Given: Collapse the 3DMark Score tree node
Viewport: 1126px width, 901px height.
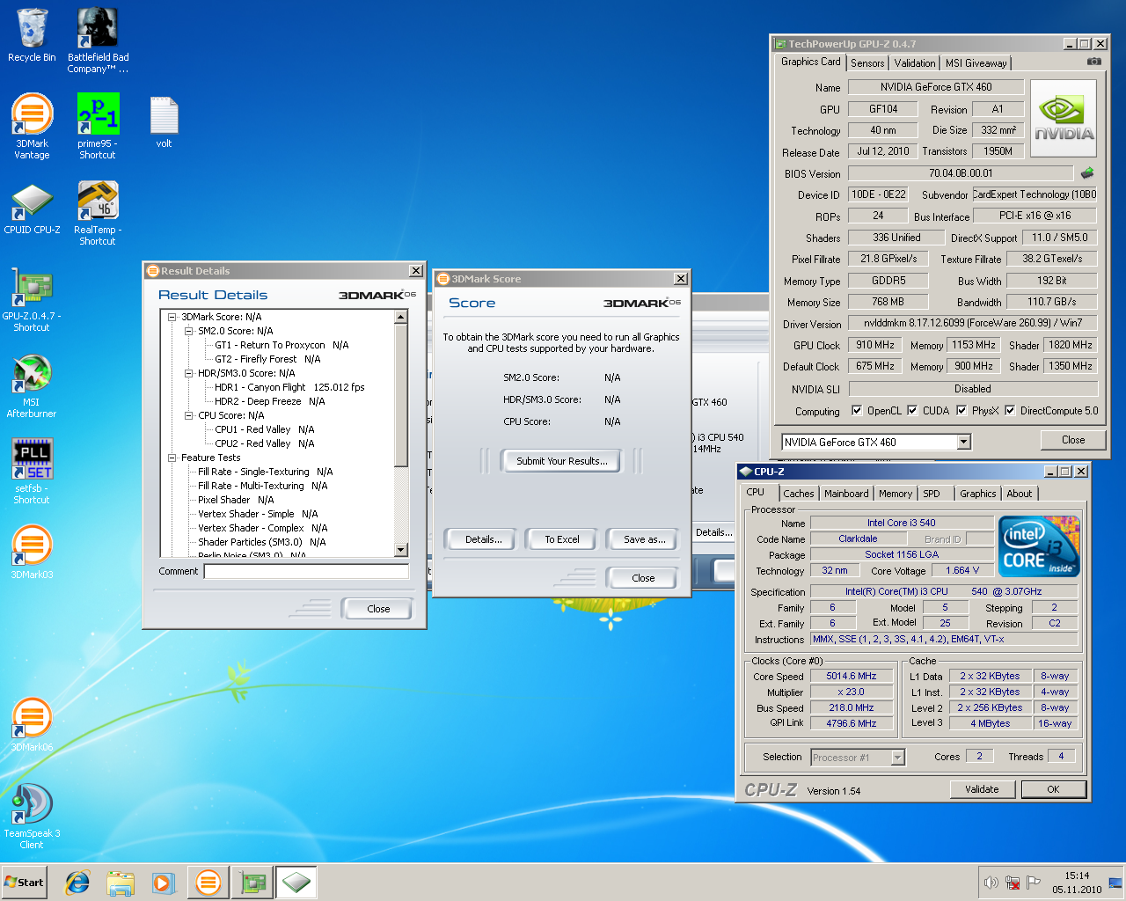Looking at the screenshot, I should [x=172, y=317].
